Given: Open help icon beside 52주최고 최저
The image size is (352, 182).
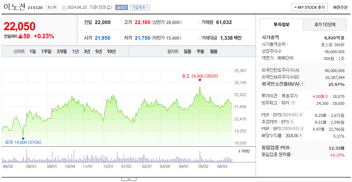Looking at the screenshot, I should click(293, 103).
